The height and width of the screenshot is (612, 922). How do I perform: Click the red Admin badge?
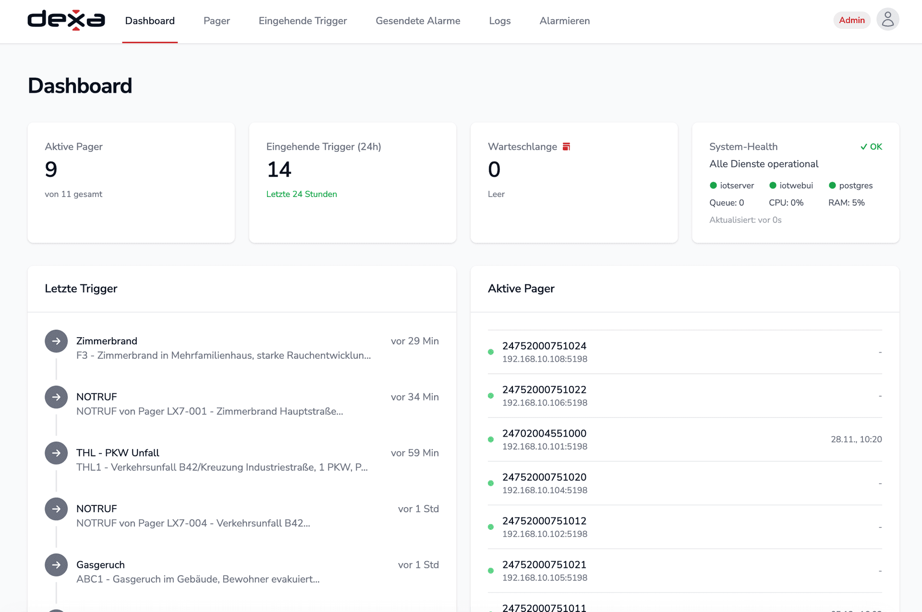coord(851,20)
